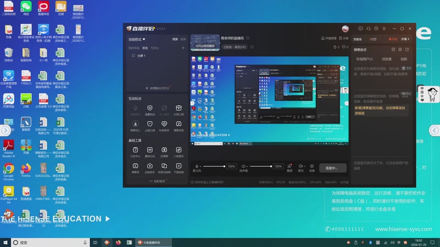Adjust the 麦克风 volume slider
Viewport: 440px width, 247px height.
point(214,166)
